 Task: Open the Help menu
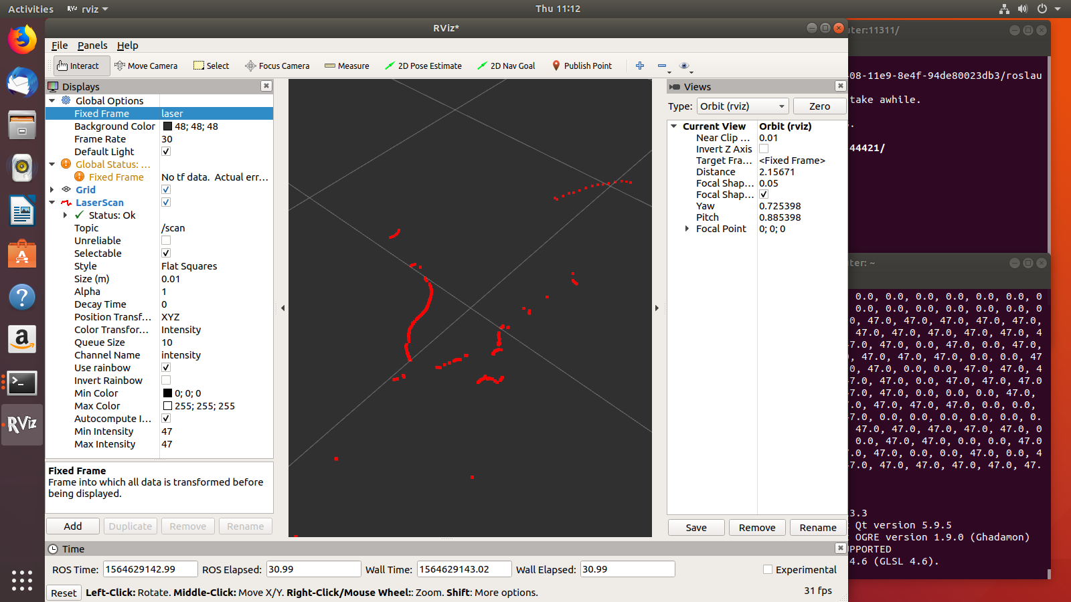[127, 45]
